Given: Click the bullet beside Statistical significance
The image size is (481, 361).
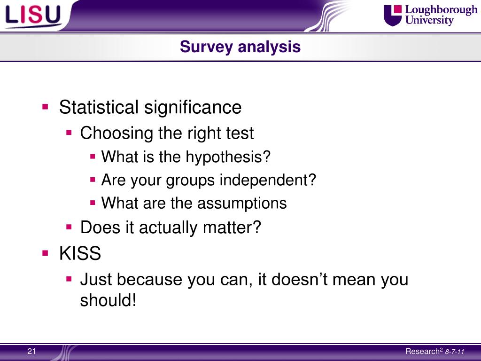Looking at the screenshot, I should (x=46, y=107).
